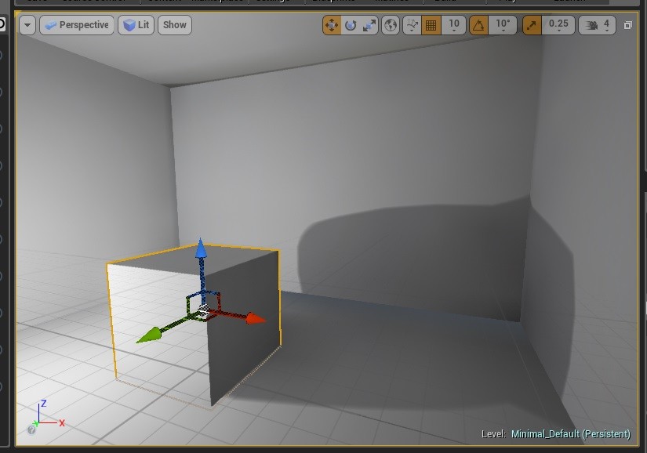Click the help question mark icon
The height and width of the screenshot is (453, 647).
coord(31,430)
